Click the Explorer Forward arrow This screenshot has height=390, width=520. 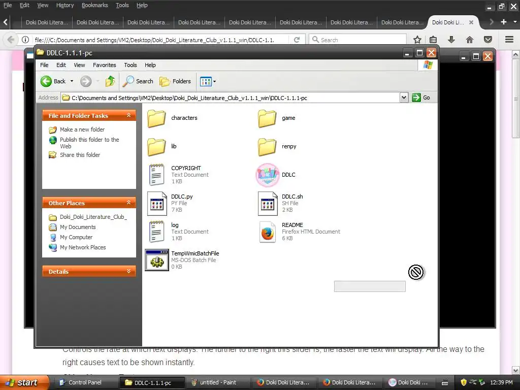pos(86,81)
